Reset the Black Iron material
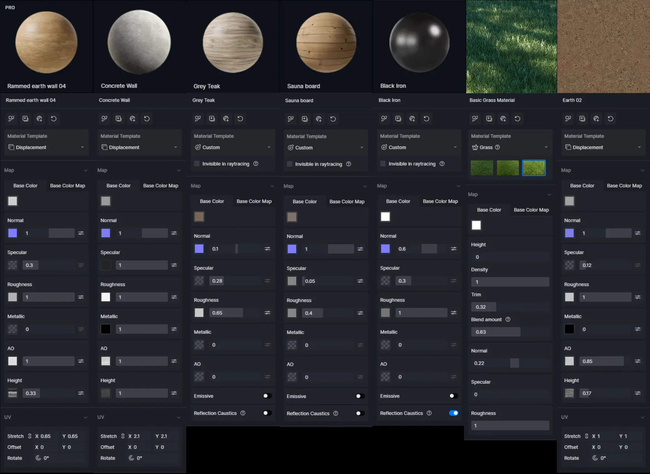Viewport: 650px width, 474px height. coord(427,119)
